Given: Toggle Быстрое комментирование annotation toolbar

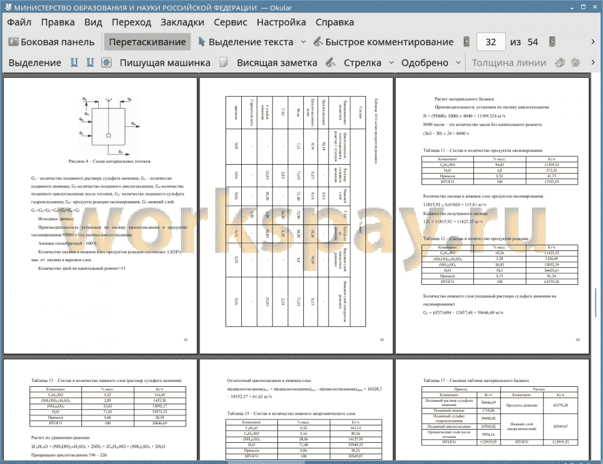Looking at the screenshot, I should (384, 42).
